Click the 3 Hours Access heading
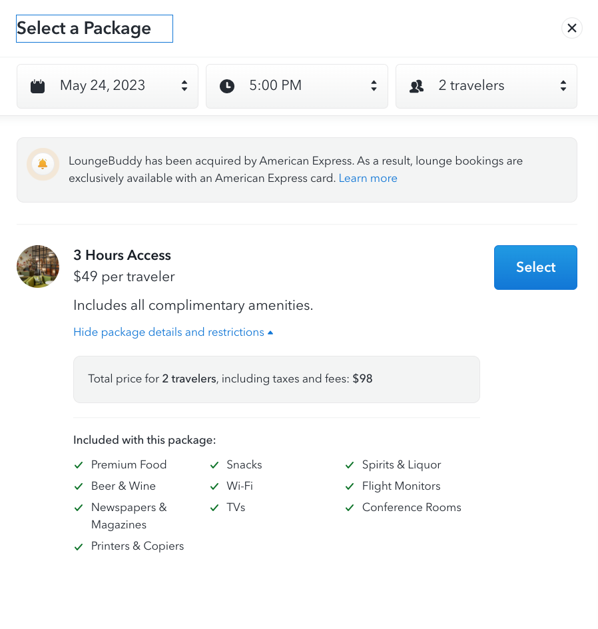Screen dimensions: 598x629 (x=123, y=255)
